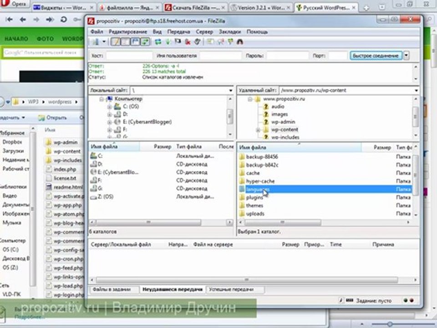Expand the E: (CybersantBlogger) tree node
Viewport: 437px width, 328px height.
pyautogui.click(x=110, y=122)
